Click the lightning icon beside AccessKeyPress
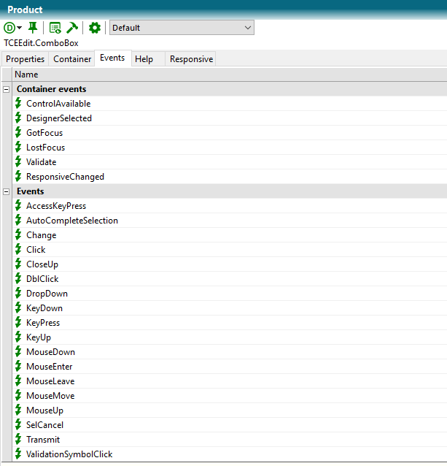 pyautogui.click(x=19, y=206)
